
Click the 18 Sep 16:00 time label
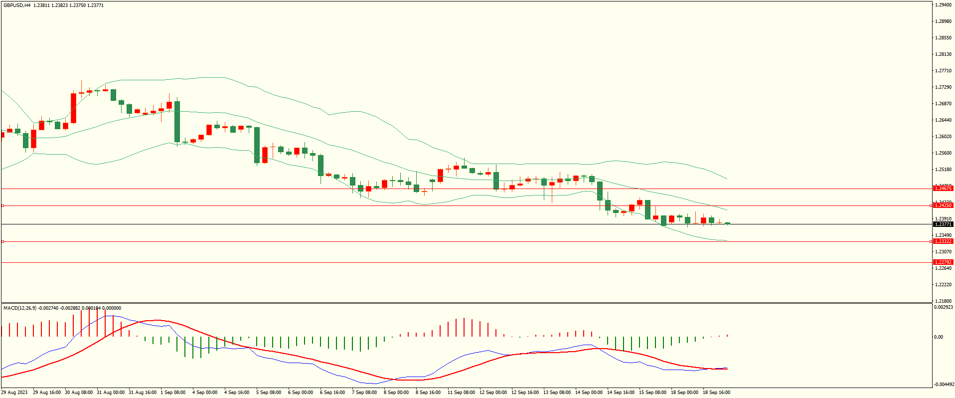click(x=716, y=393)
